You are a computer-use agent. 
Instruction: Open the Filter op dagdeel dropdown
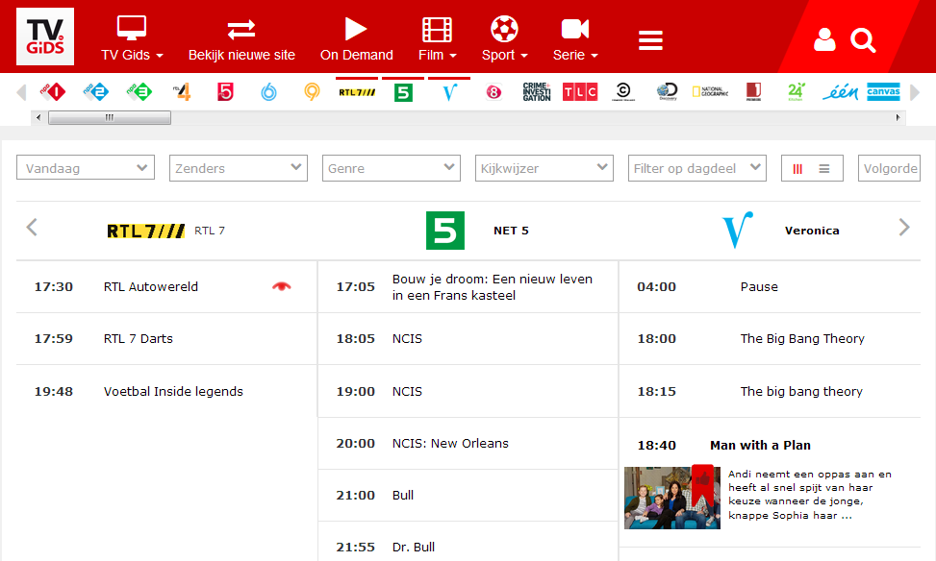[x=697, y=168]
